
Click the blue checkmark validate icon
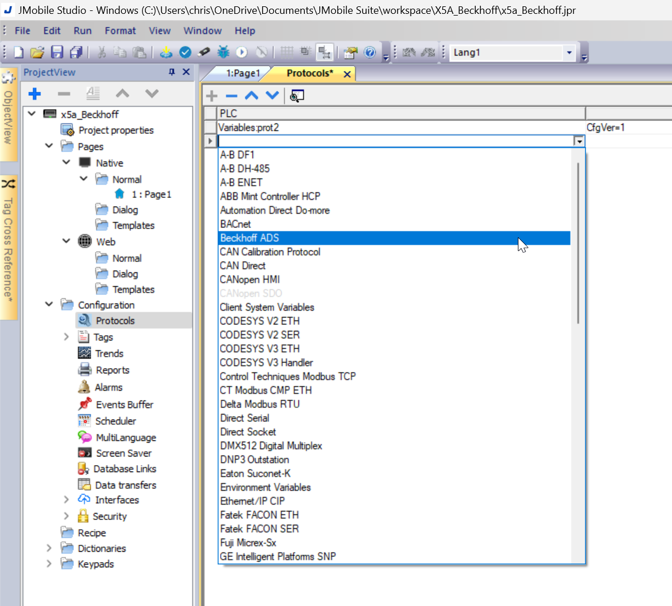(x=185, y=53)
